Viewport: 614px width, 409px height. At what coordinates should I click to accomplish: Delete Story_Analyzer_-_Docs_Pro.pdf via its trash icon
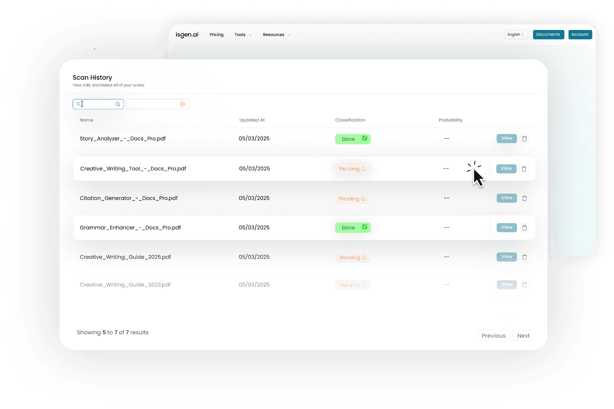pos(524,138)
